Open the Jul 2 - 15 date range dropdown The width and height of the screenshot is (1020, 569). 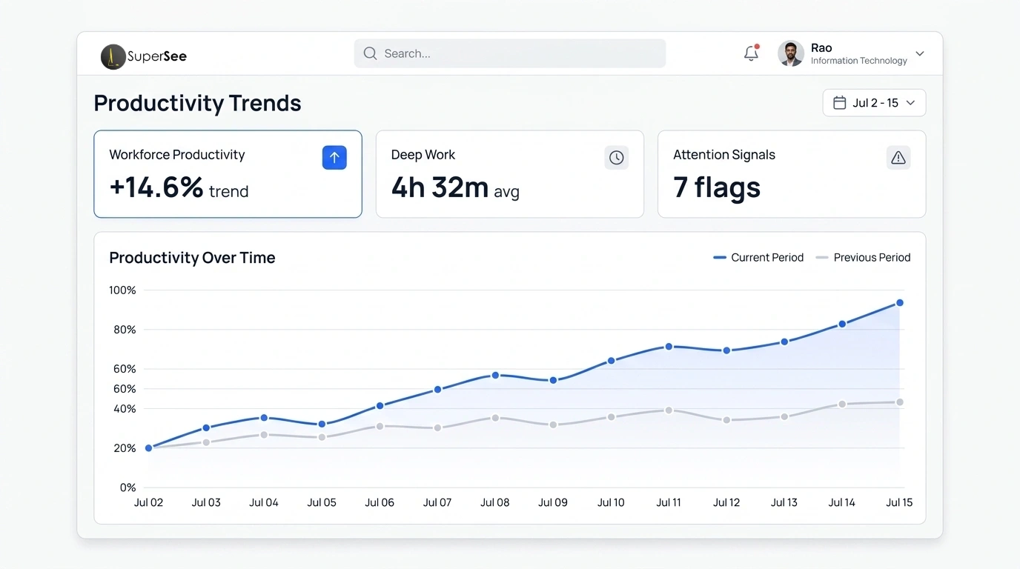tap(874, 103)
